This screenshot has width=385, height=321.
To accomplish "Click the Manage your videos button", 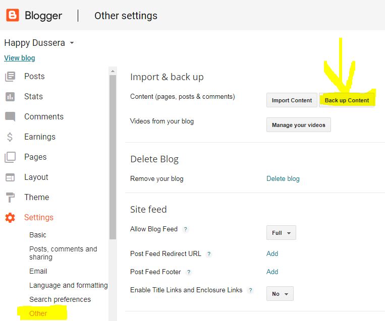I will [299, 125].
